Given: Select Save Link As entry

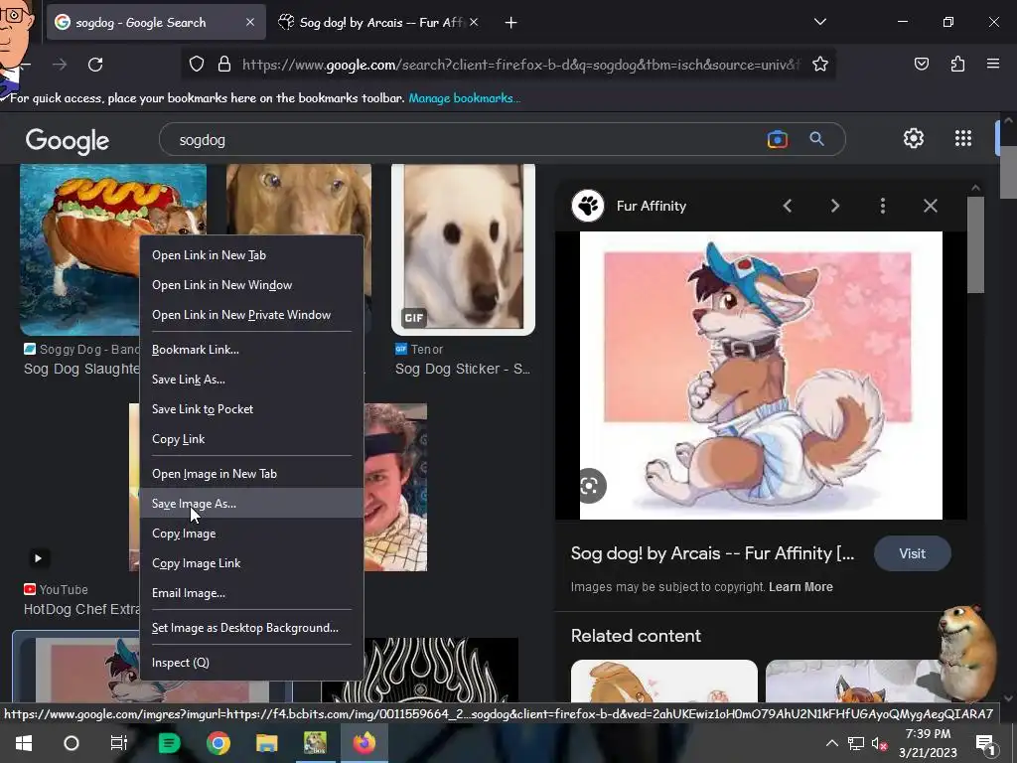Looking at the screenshot, I should click(x=251, y=379).
